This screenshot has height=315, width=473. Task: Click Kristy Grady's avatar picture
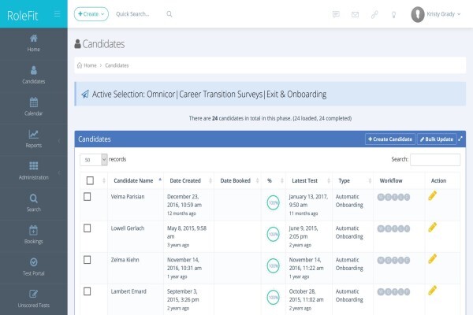point(418,14)
